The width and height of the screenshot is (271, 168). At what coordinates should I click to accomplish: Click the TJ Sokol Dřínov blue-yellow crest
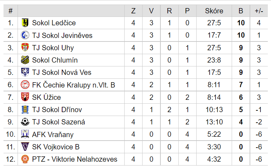pos(25,110)
